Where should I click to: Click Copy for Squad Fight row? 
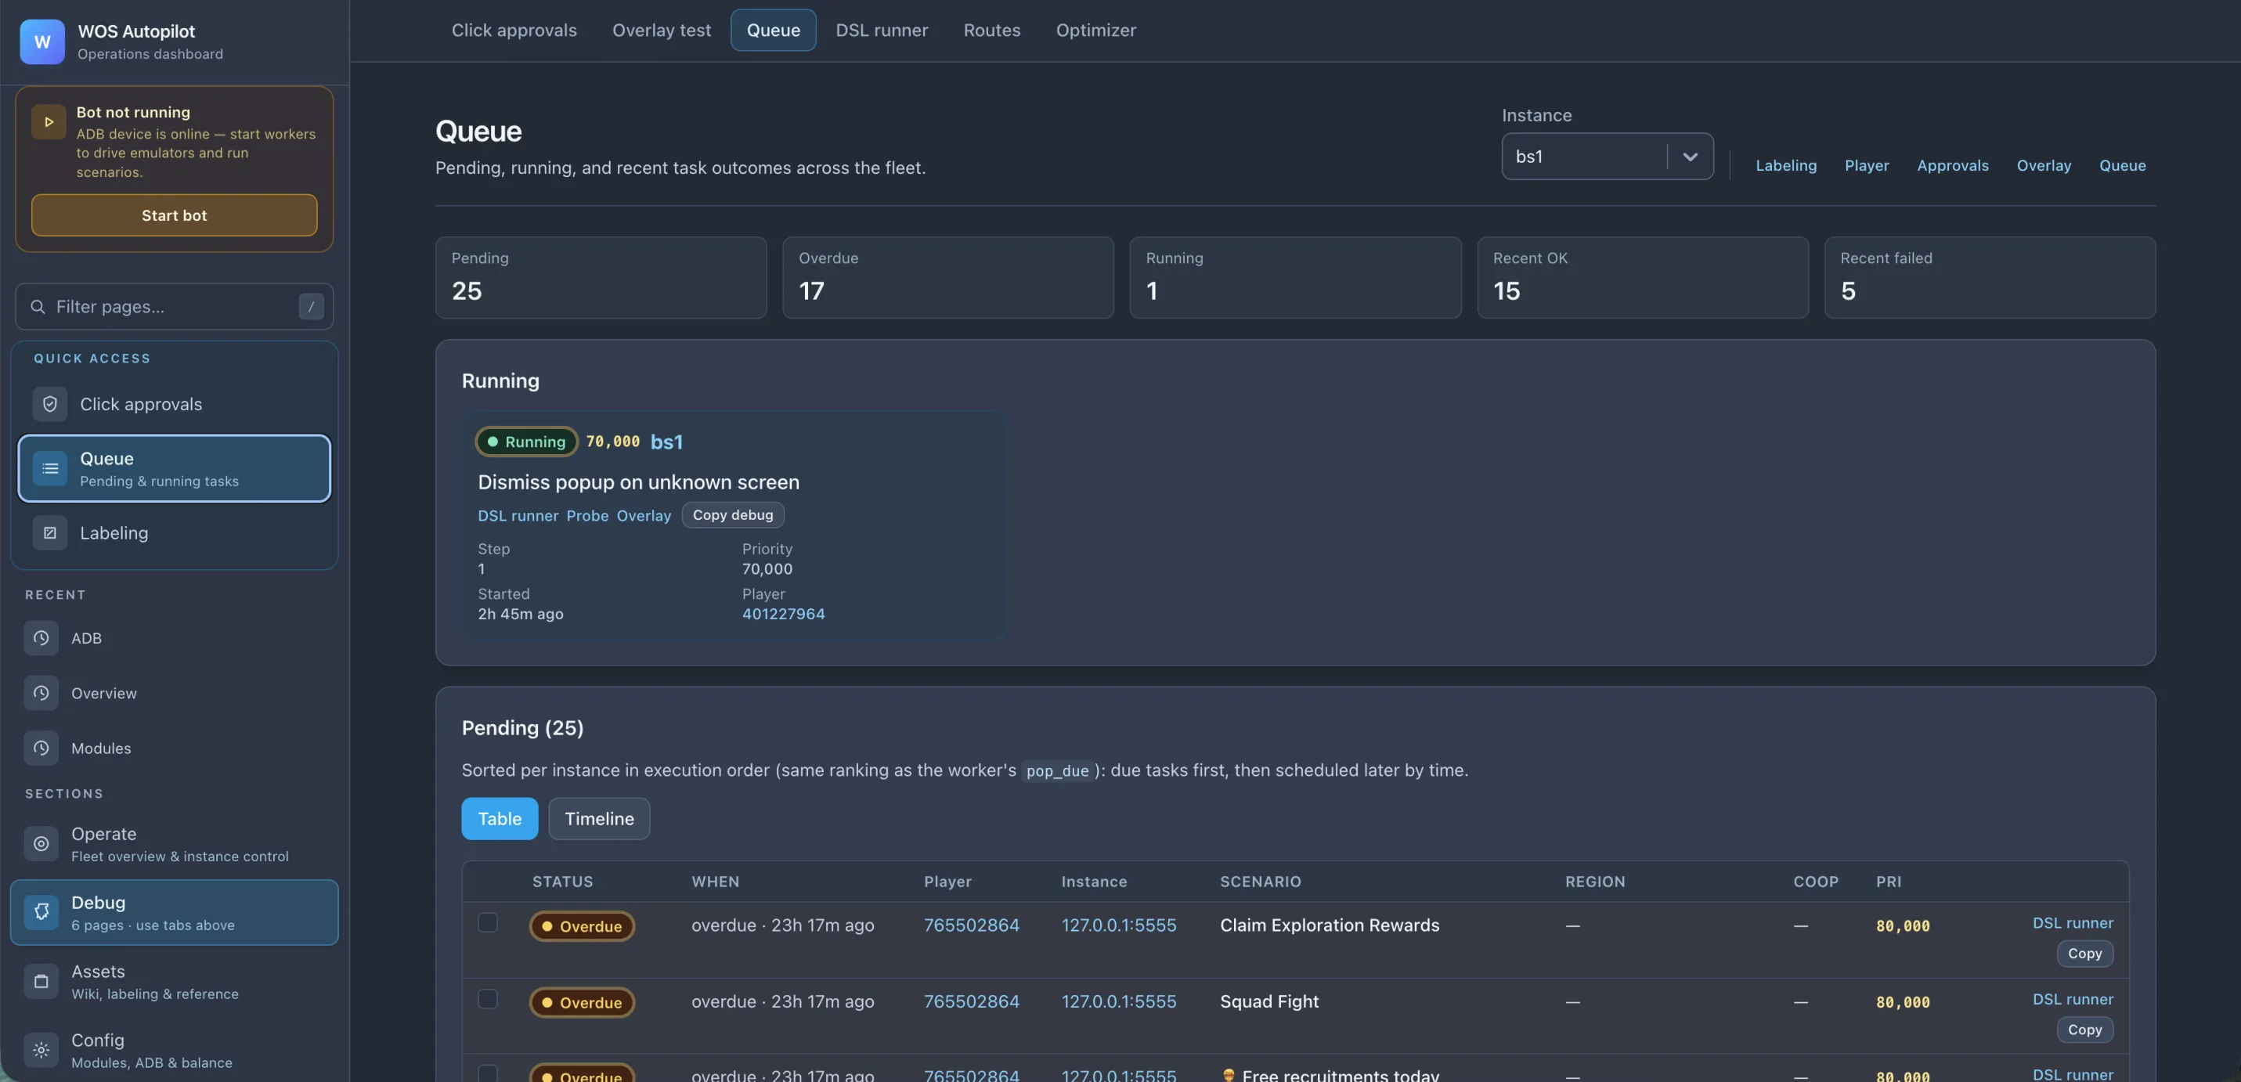(2084, 1030)
